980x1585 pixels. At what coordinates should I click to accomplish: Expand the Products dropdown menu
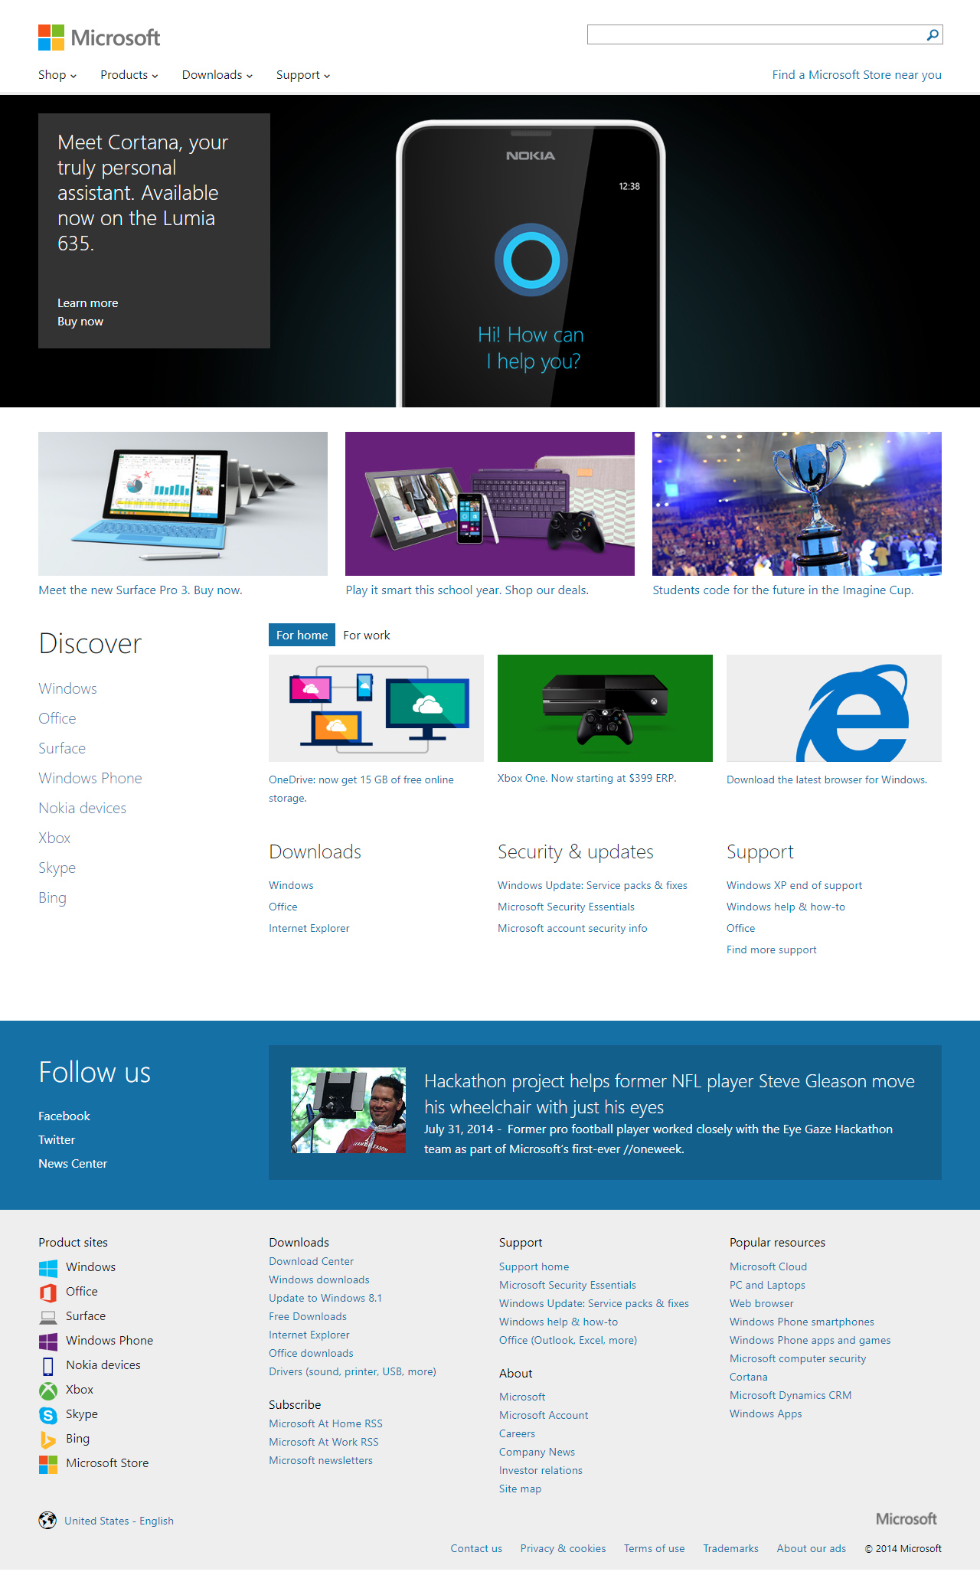[x=129, y=75]
